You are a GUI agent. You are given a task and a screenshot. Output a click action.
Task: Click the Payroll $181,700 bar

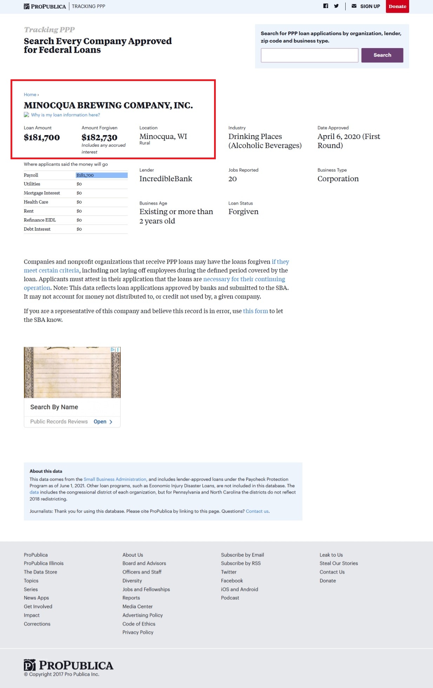tap(102, 175)
